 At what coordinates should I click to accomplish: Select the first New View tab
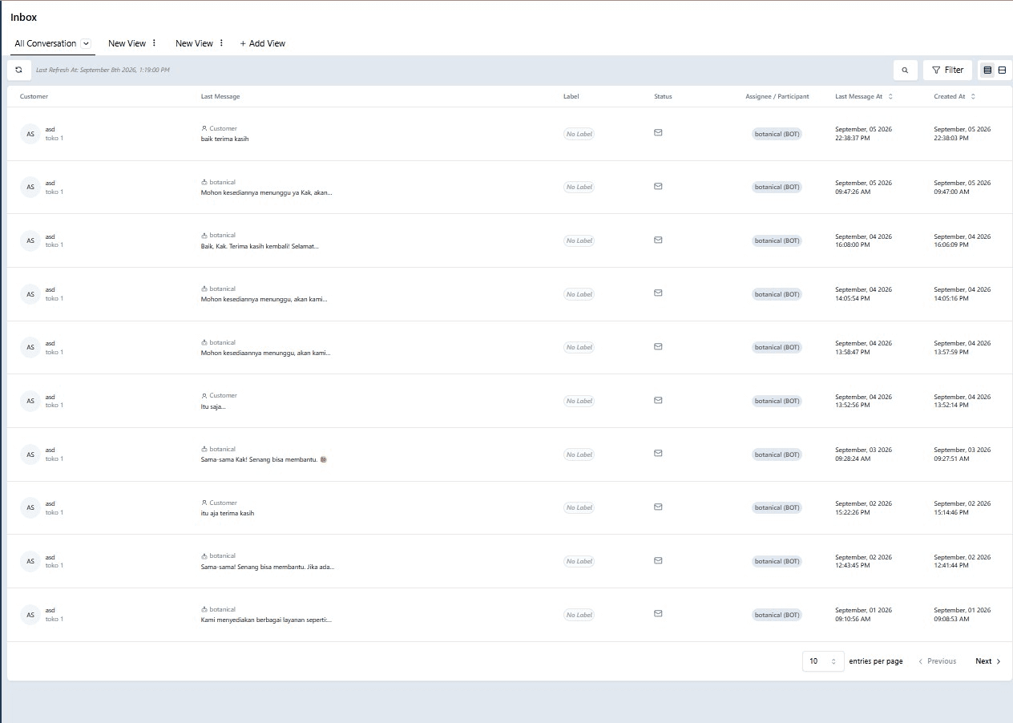(127, 43)
